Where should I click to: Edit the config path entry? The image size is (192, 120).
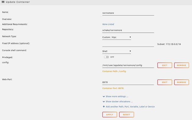(x=165, y=65)
